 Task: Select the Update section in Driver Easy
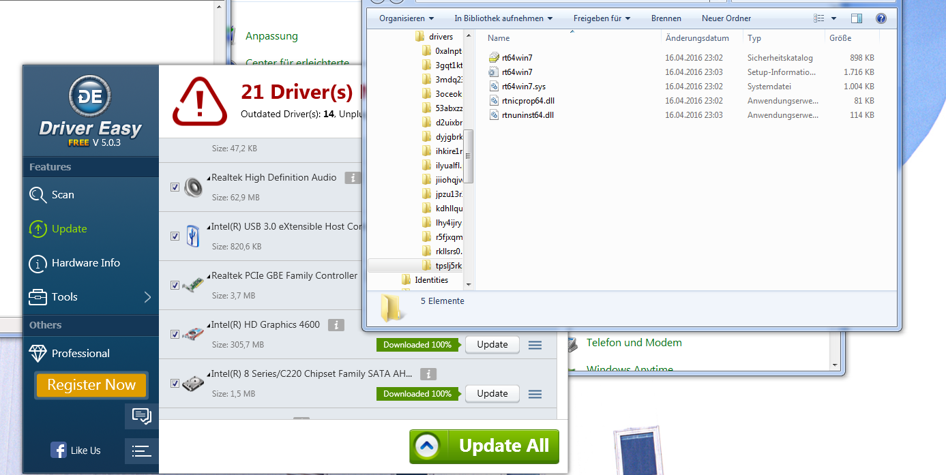click(x=58, y=229)
